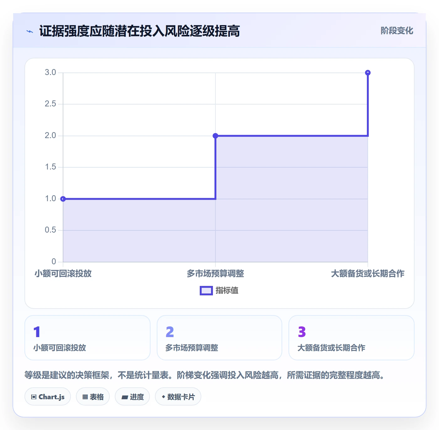
Task: Click the 阶段变化 label in header
Action: (397, 31)
